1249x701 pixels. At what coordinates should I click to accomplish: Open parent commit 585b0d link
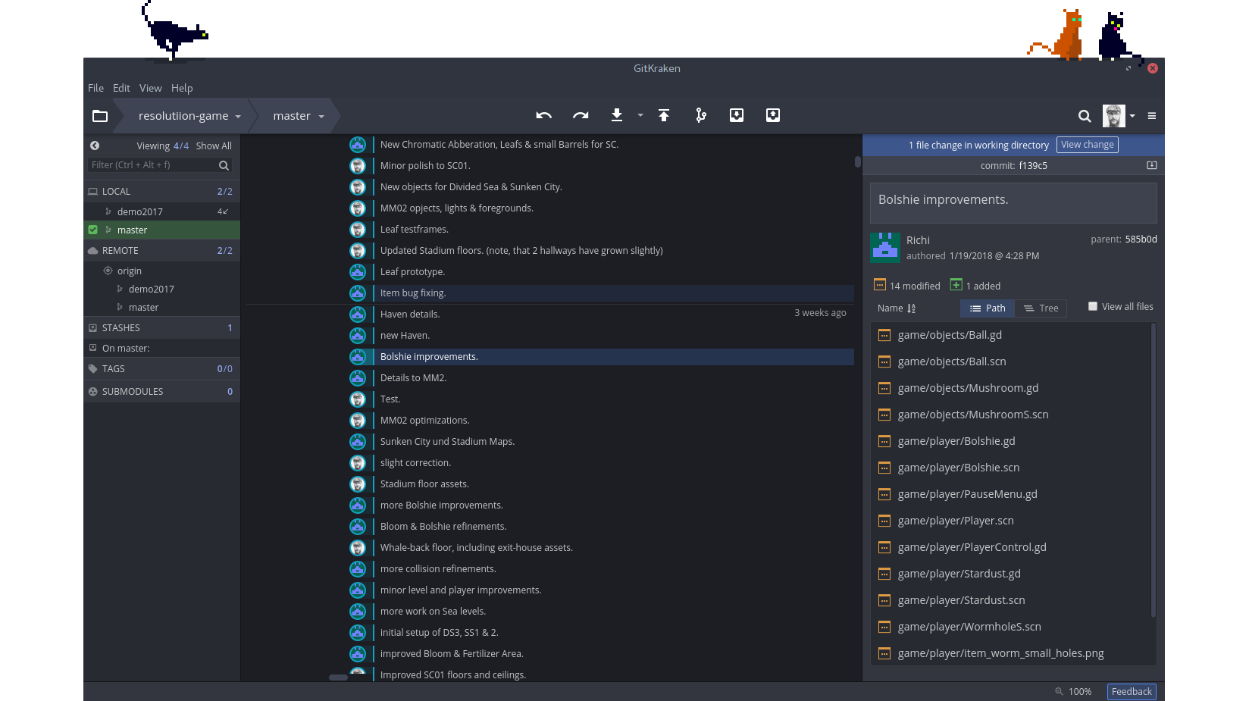1141,239
